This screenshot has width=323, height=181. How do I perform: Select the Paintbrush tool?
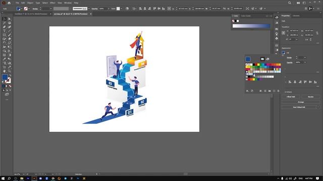[x=10, y=35]
